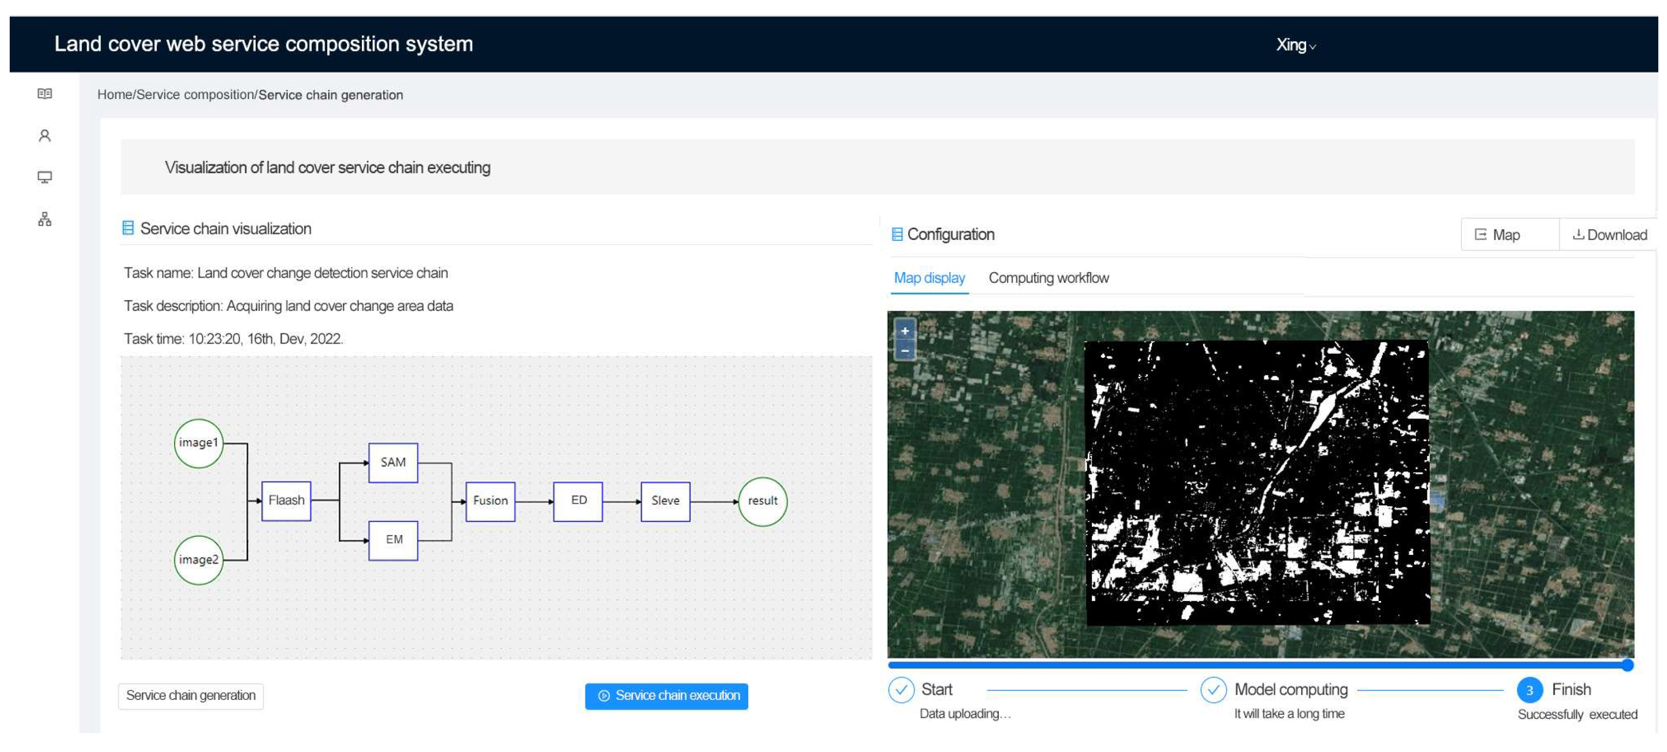Click the result node circle
This screenshot has width=1667, height=752.
(x=763, y=501)
